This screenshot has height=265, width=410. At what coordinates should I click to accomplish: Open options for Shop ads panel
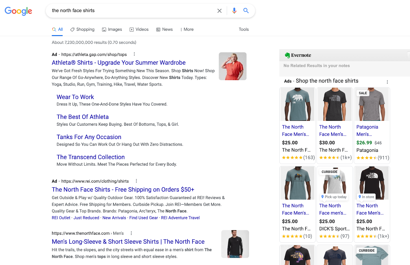pos(387,82)
